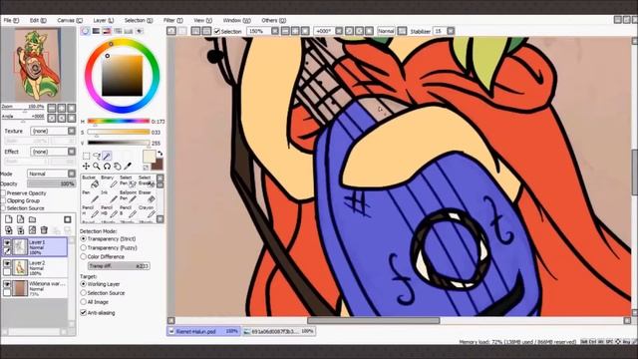Hide Layer2 with its eye icon

coord(7,263)
